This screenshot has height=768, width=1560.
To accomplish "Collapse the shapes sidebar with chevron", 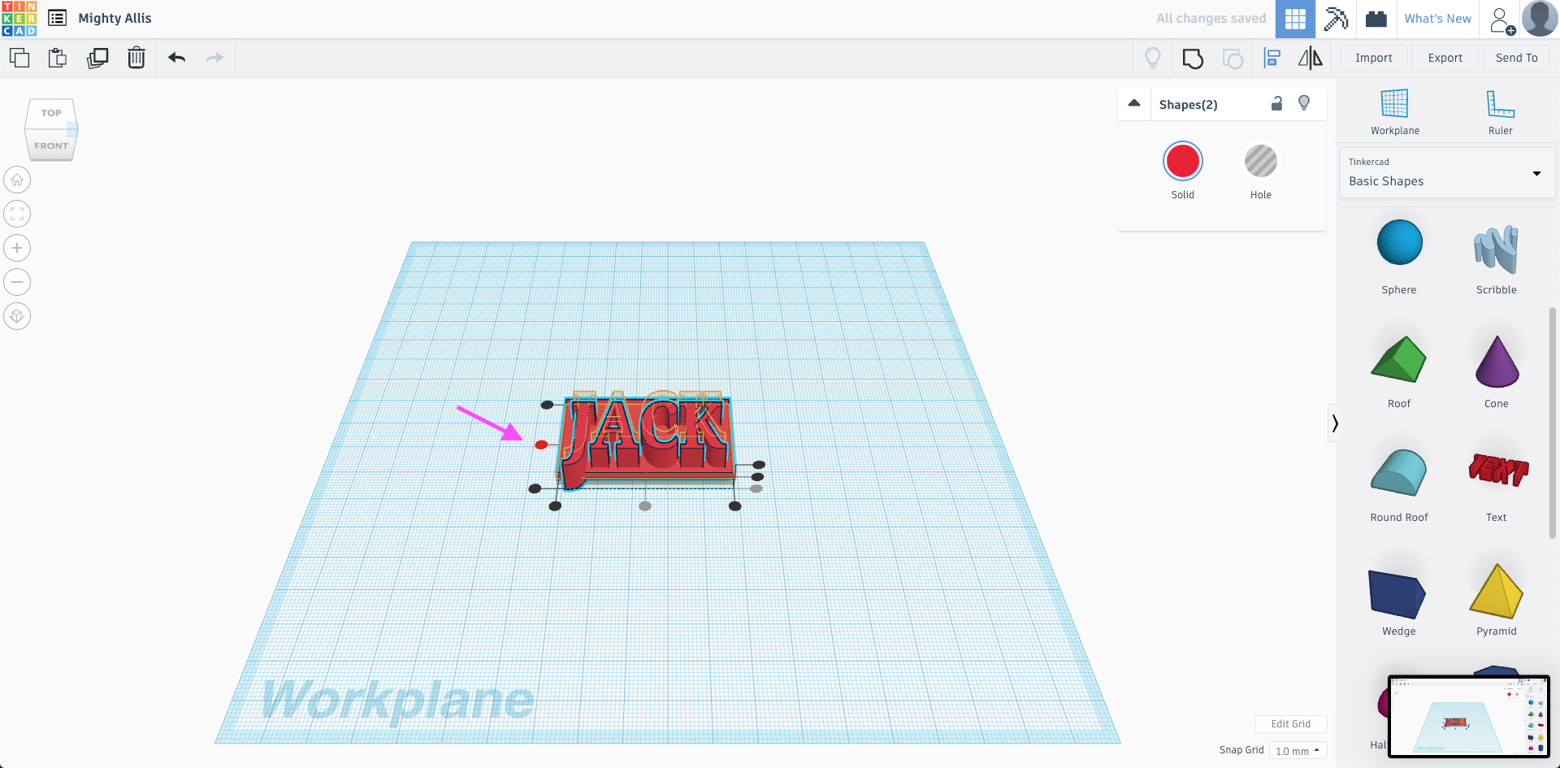I will coord(1334,423).
